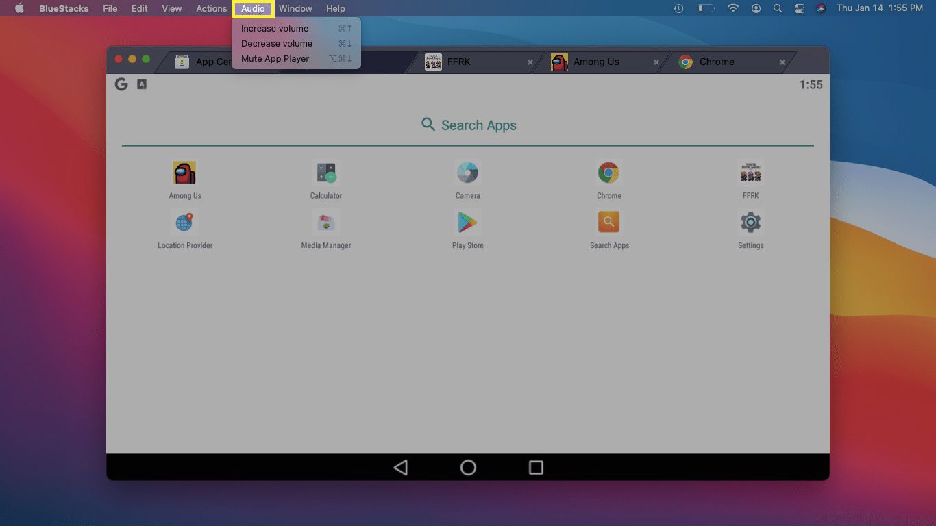Launch the Play Store
Image resolution: width=936 pixels, height=526 pixels.
[467, 223]
